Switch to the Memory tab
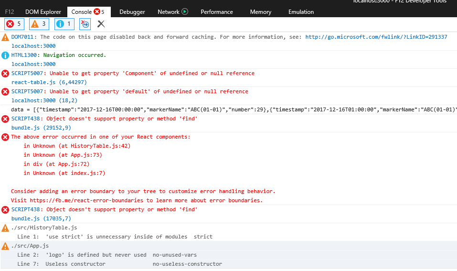The image size is (457, 271). 261,12
